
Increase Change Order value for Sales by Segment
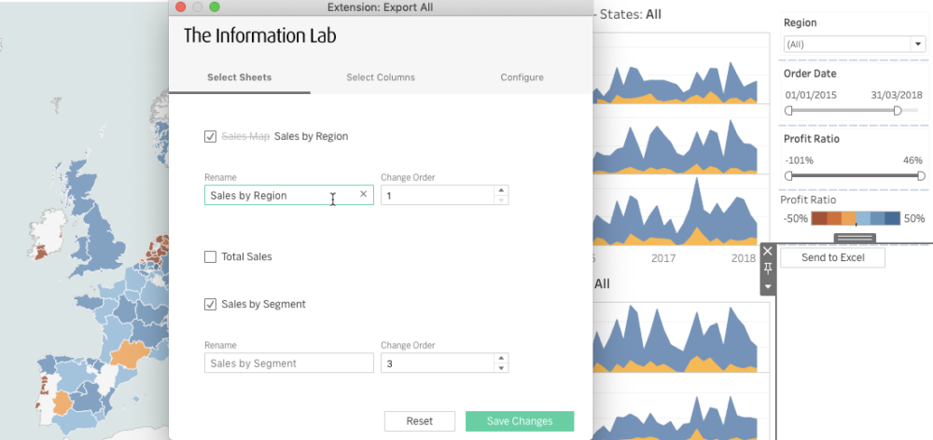[501, 359]
